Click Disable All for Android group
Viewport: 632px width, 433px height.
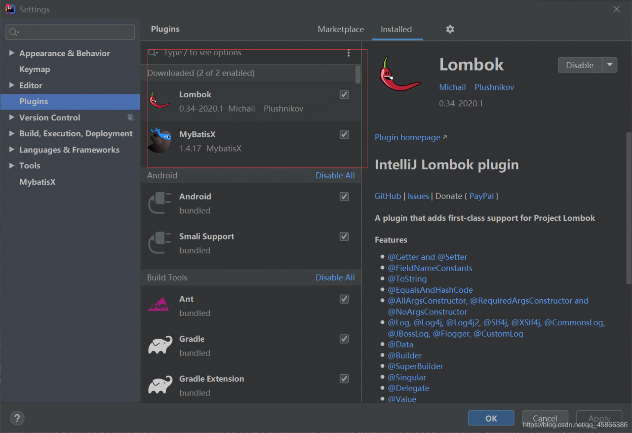coord(335,175)
